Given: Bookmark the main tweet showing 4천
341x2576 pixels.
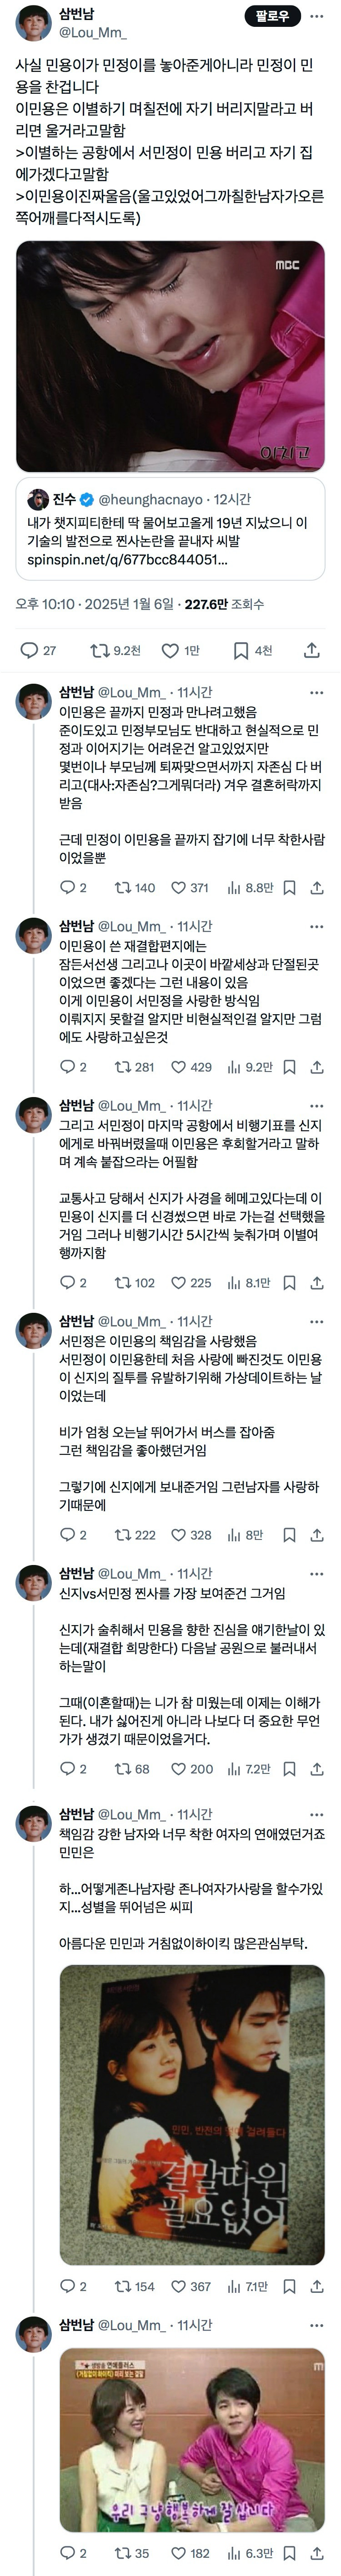Looking at the screenshot, I should point(252,650).
